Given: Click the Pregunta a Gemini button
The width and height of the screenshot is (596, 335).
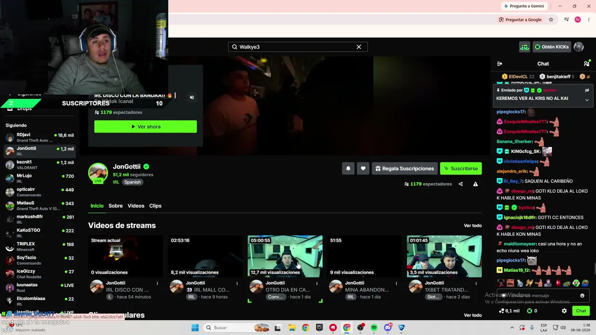Looking at the screenshot, I should coord(524,6).
